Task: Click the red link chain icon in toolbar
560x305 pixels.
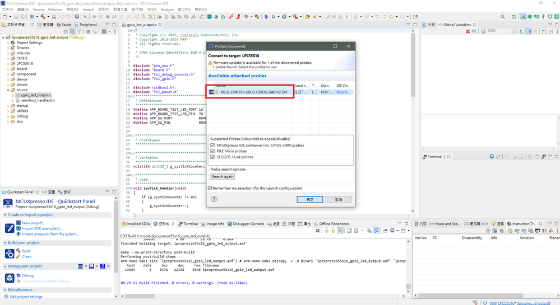Action: [231, 16]
